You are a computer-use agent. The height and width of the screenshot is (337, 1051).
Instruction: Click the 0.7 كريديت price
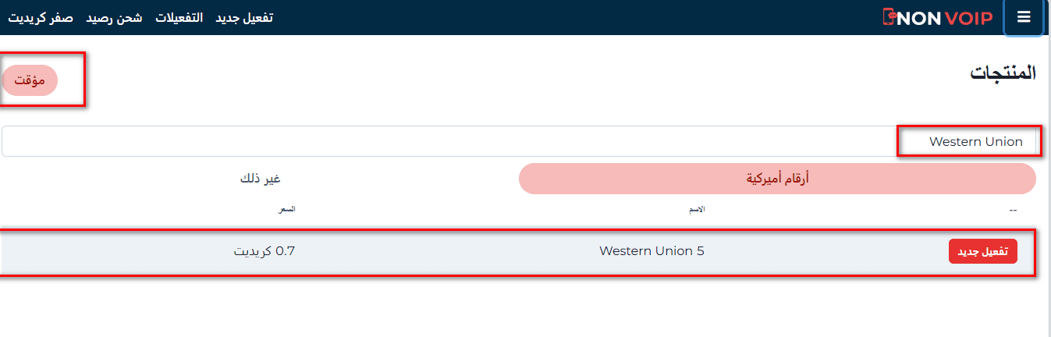pyautogui.click(x=265, y=251)
